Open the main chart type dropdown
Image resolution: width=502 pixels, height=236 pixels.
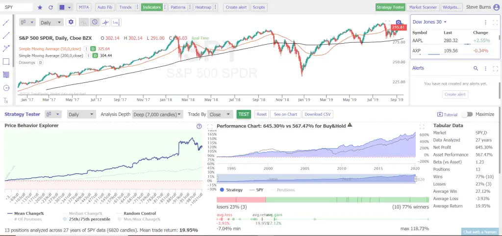coord(27,23)
